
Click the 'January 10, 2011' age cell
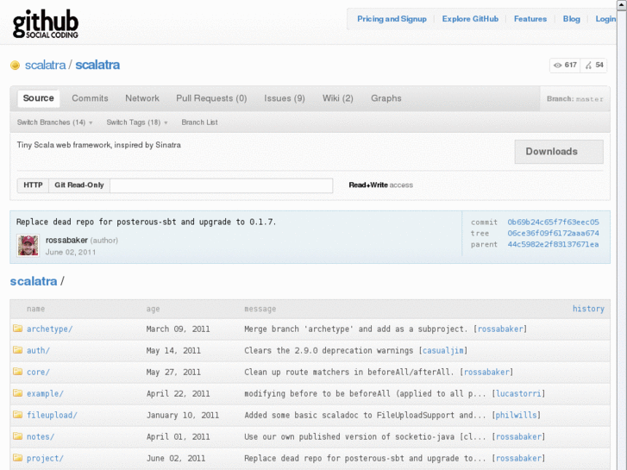coord(182,415)
